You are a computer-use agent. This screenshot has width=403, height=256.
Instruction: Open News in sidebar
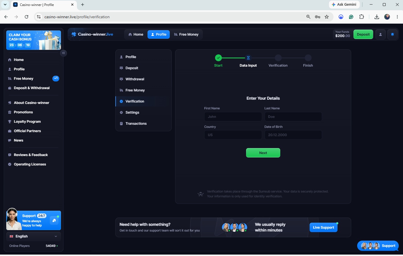coord(18,140)
